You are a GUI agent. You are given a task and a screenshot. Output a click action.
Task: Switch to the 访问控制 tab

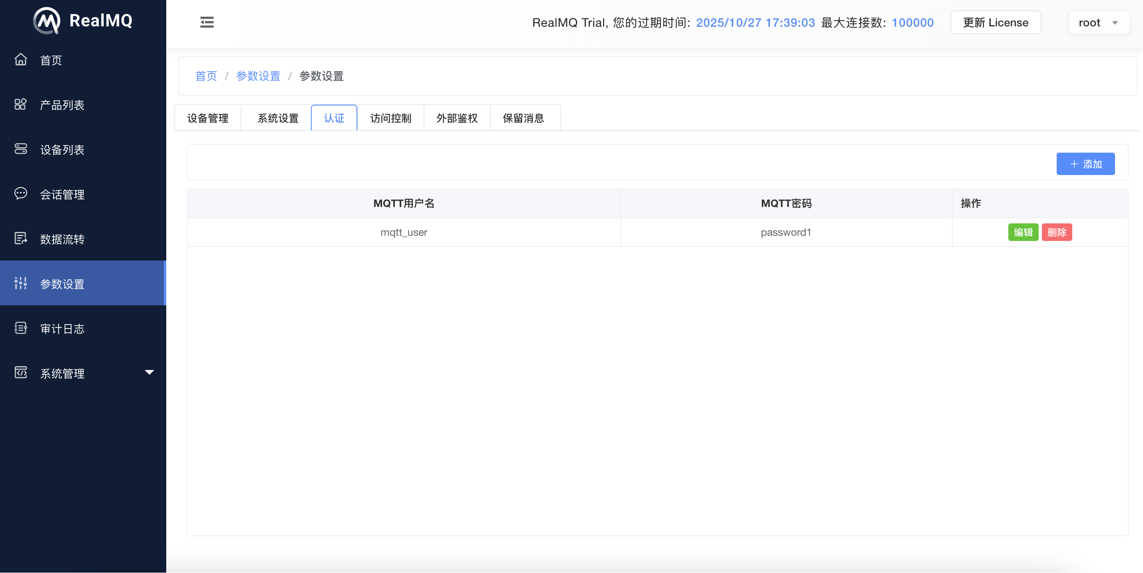[x=390, y=118]
